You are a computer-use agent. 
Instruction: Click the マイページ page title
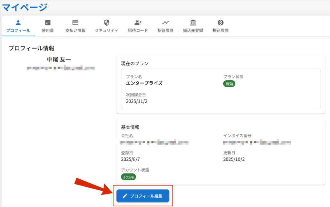coord(25,7)
